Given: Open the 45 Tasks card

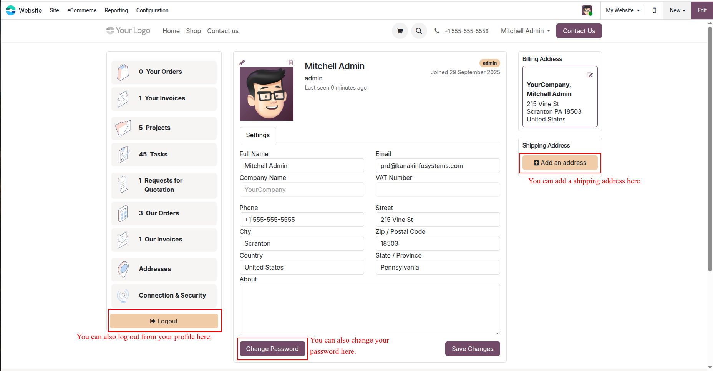Looking at the screenshot, I should point(164,155).
